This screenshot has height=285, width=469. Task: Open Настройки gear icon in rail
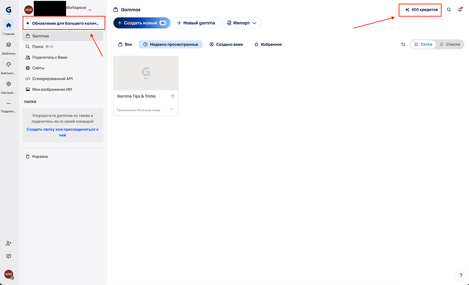coord(9,84)
